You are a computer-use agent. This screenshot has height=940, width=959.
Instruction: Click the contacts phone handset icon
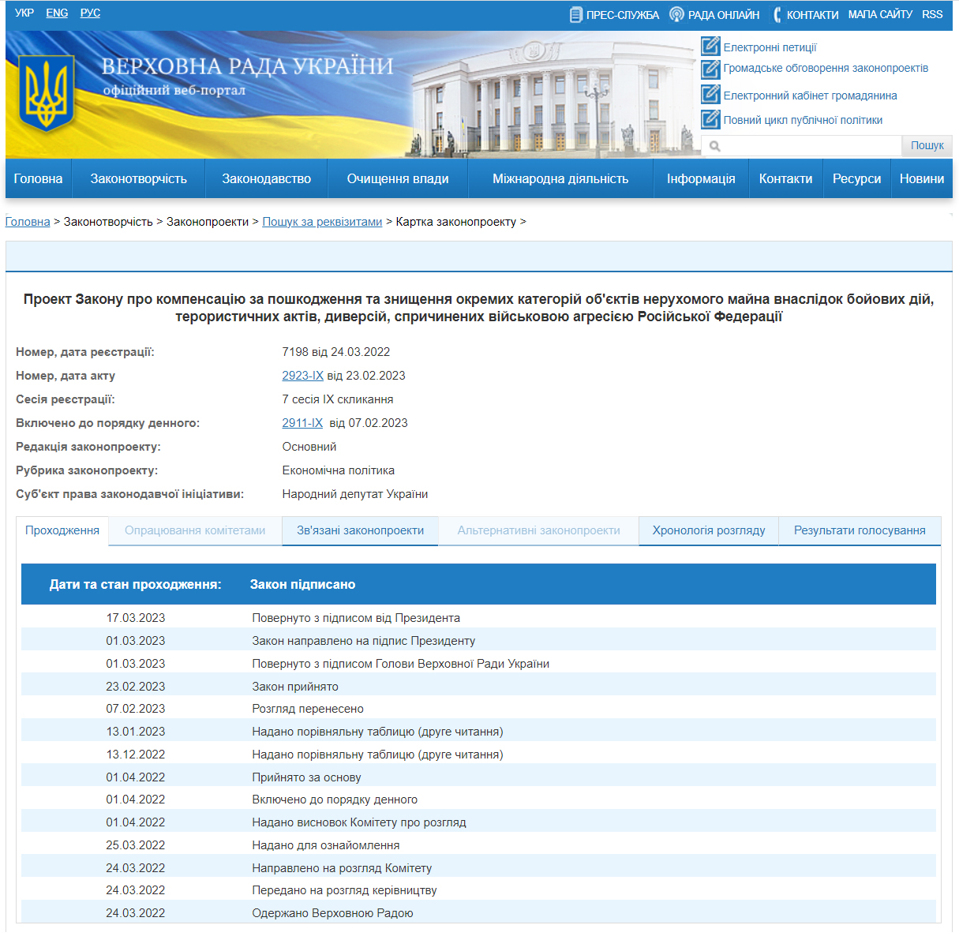777,14
